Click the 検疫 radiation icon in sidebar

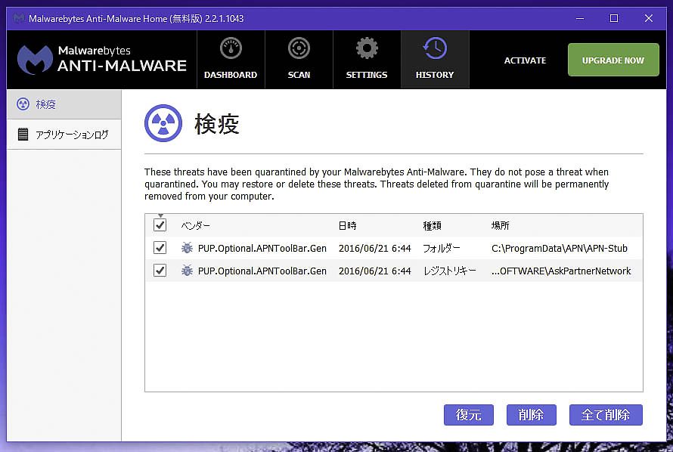point(23,104)
